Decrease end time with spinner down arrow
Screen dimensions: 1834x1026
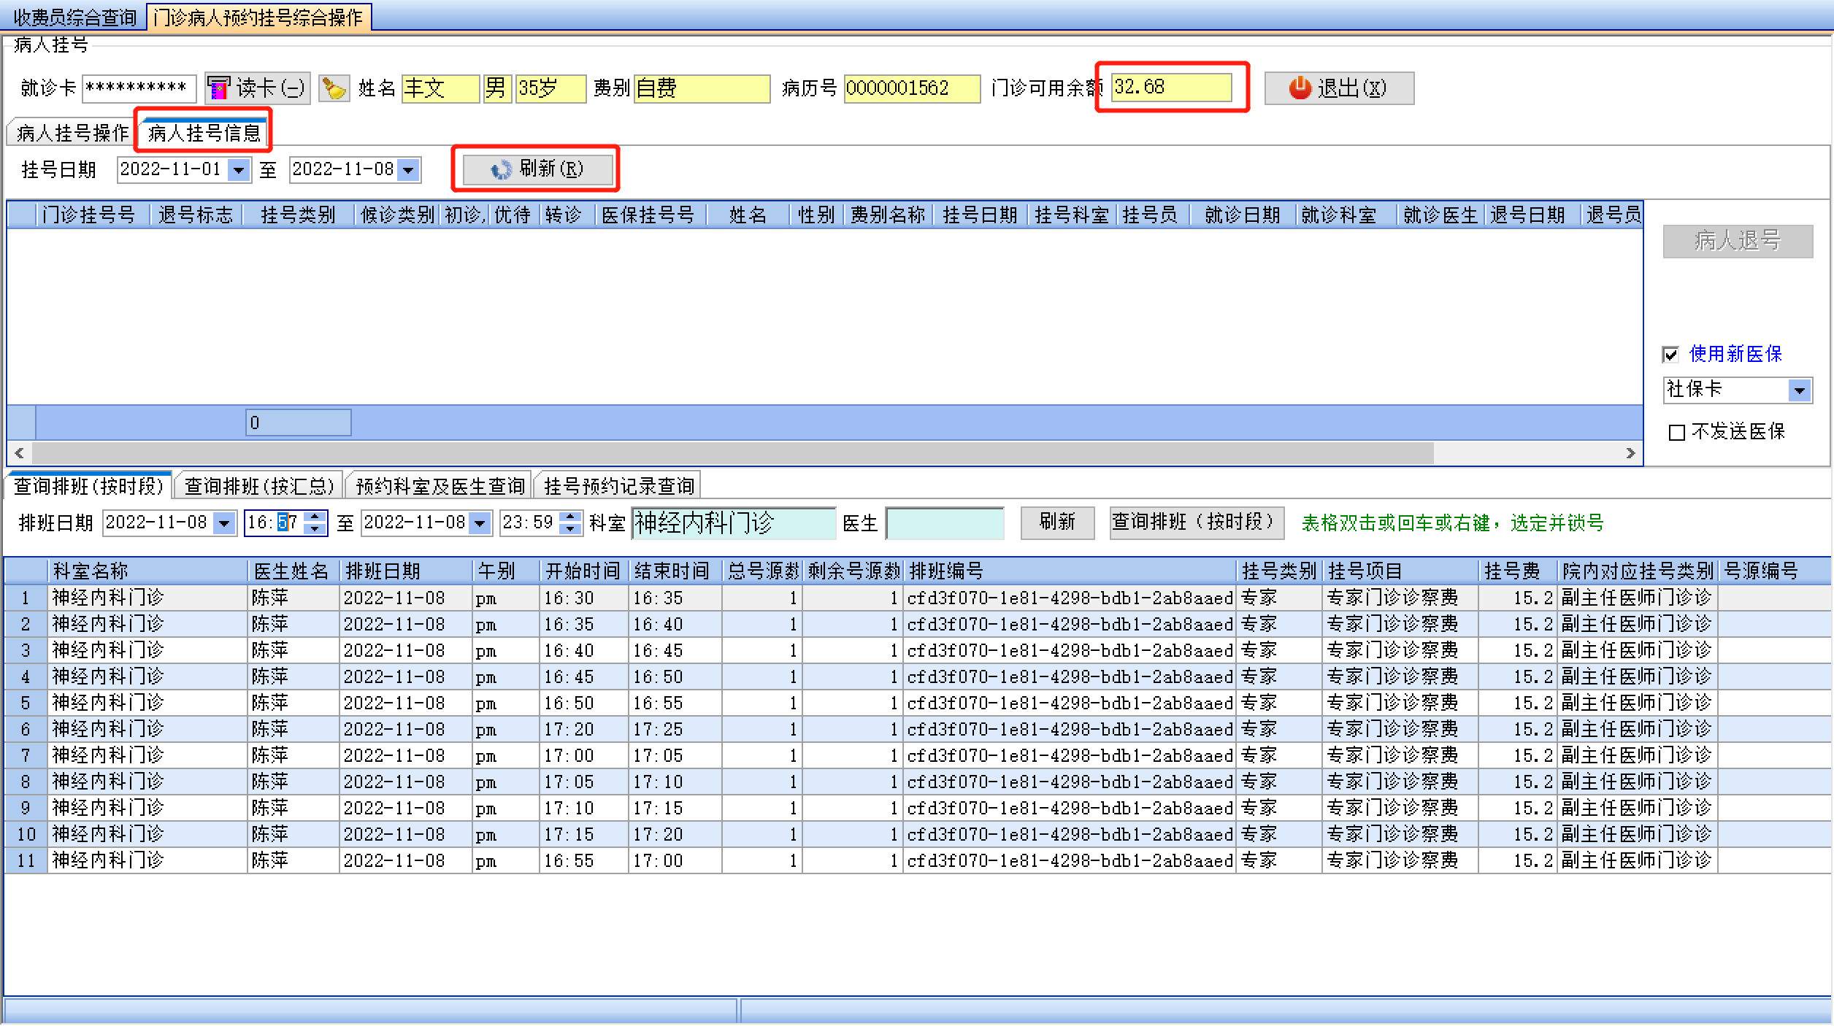(571, 529)
